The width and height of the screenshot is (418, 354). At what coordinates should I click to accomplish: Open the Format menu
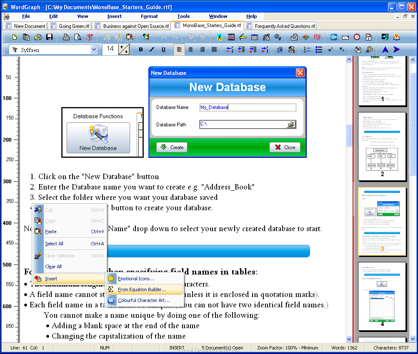[149, 16]
